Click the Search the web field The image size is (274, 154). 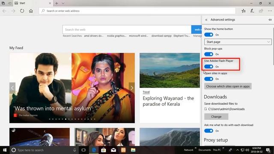tap(127, 30)
